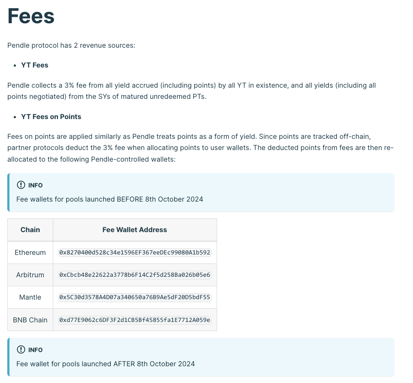Click the "YT Fees" bullet item
Screen dimensions: 413x383
click(x=34, y=65)
